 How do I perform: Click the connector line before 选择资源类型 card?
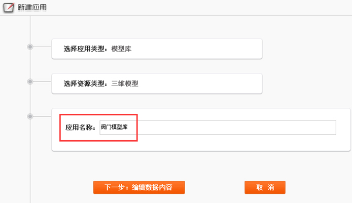coord(42,82)
